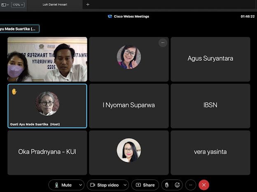Select the I Nyoman Suparwa tile
Screen dimensions: 257x192
tap(128, 105)
